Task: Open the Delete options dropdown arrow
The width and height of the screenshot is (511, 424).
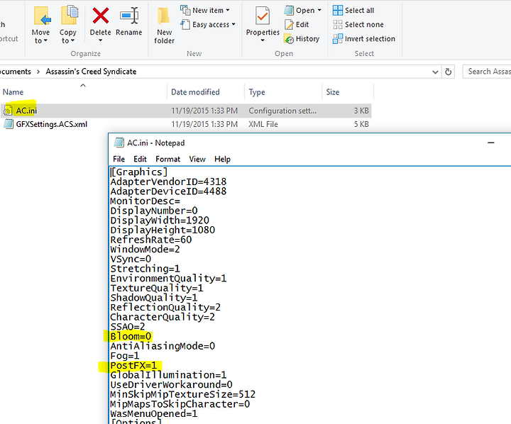Action: pos(100,40)
